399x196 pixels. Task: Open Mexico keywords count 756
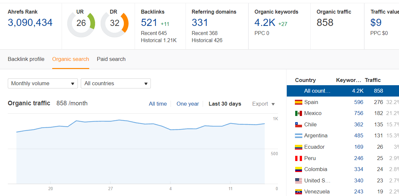coord(359,113)
